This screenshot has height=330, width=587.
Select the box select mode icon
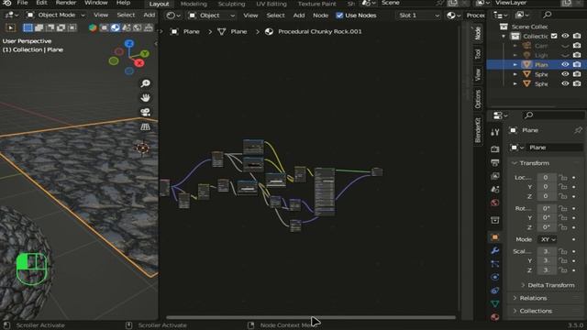pyautogui.click(x=28, y=27)
